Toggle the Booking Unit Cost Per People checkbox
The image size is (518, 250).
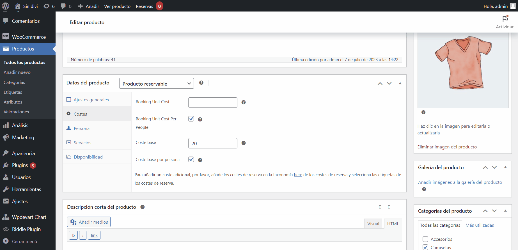[x=191, y=119]
